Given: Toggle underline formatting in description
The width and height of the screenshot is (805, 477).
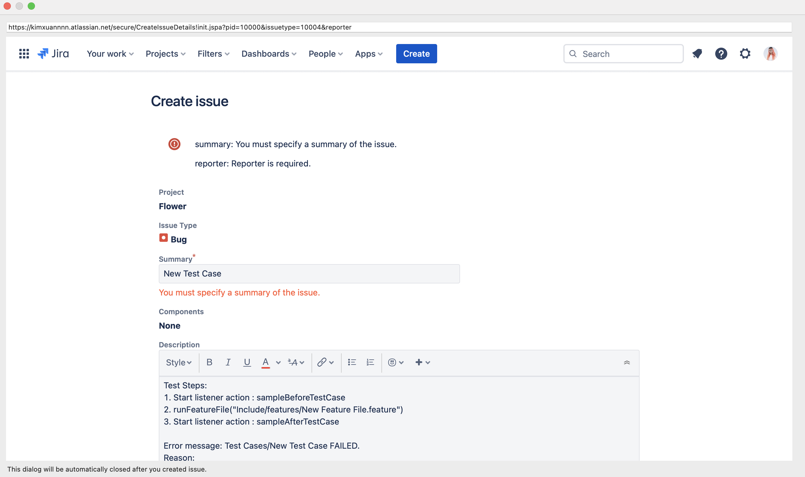Looking at the screenshot, I should [x=247, y=362].
